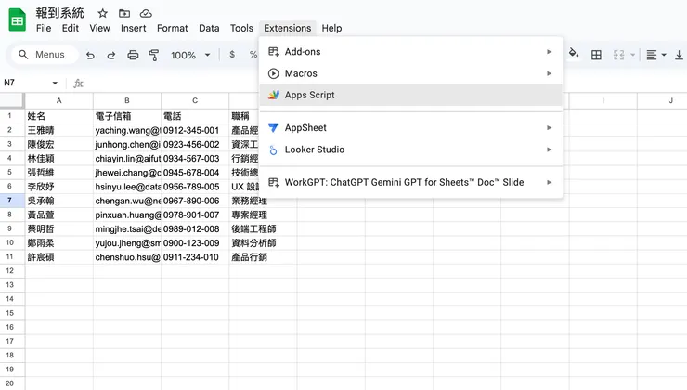Click the Apps Script logo icon
This screenshot has height=390, width=687.
coord(273,95)
